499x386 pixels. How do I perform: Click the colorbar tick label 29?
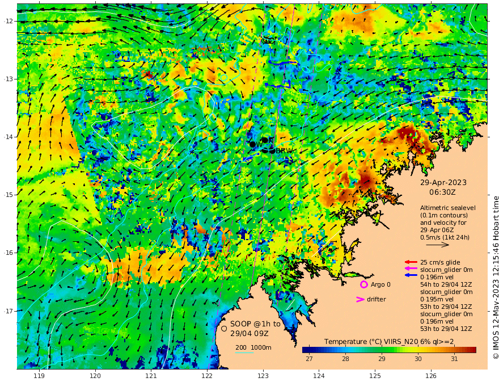click(382, 359)
